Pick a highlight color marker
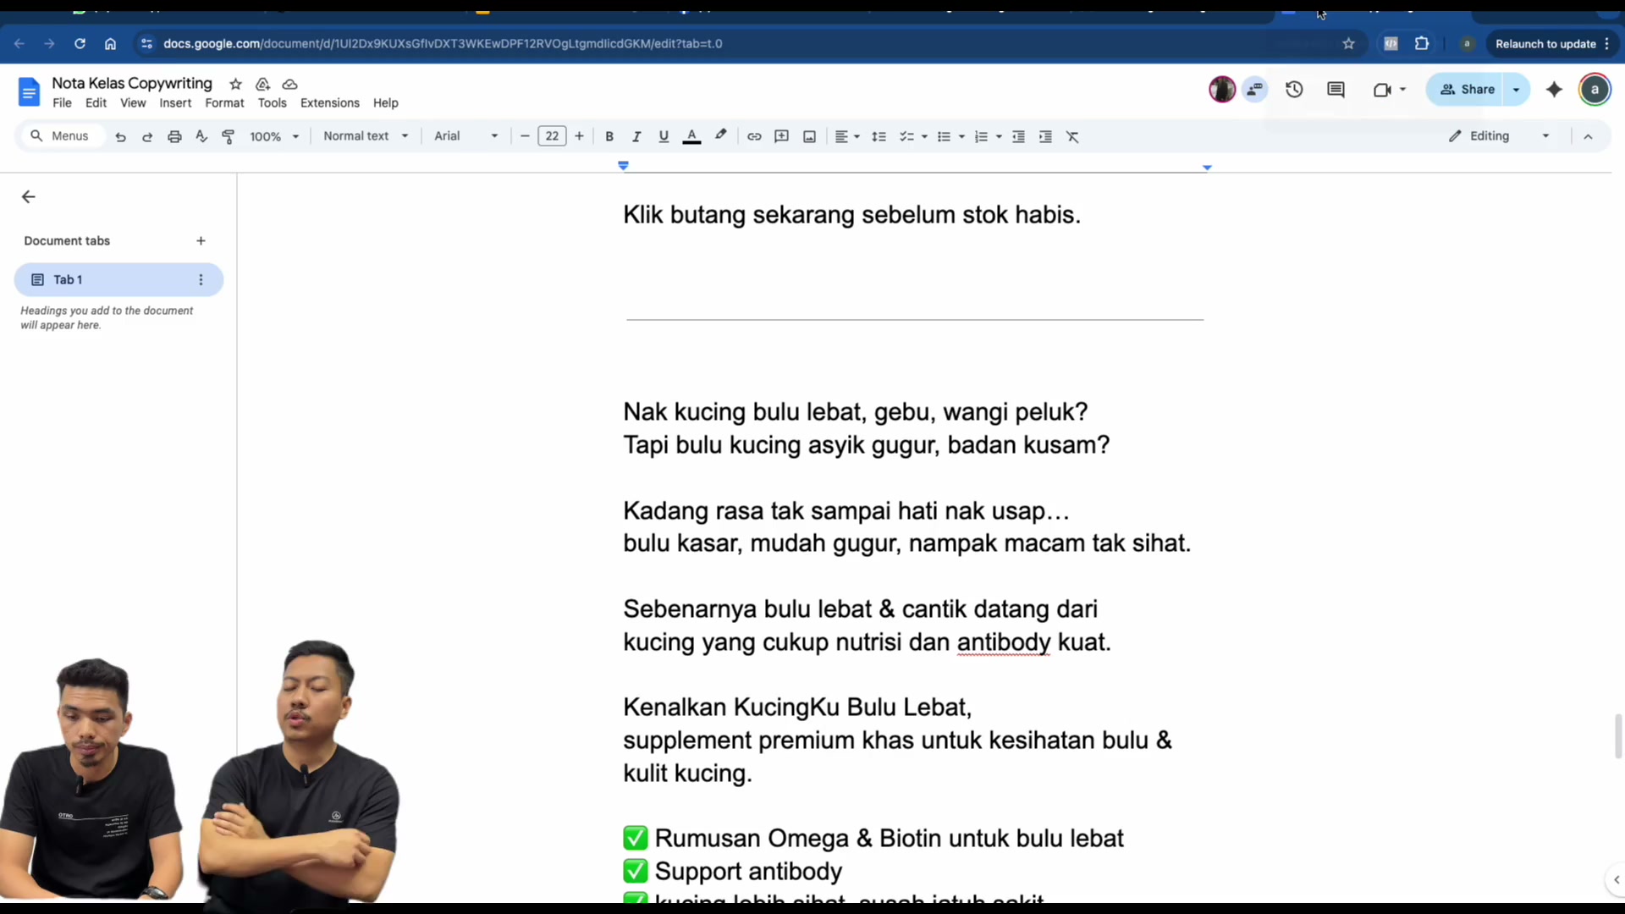The width and height of the screenshot is (1625, 914). pos(720,135)
